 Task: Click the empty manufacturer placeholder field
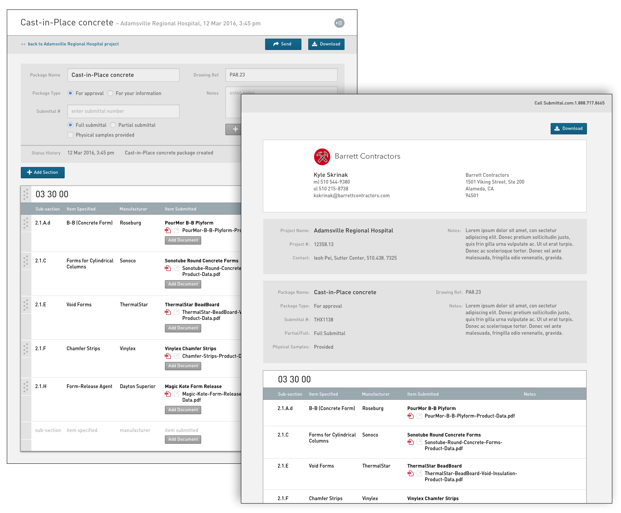(135, 430)
